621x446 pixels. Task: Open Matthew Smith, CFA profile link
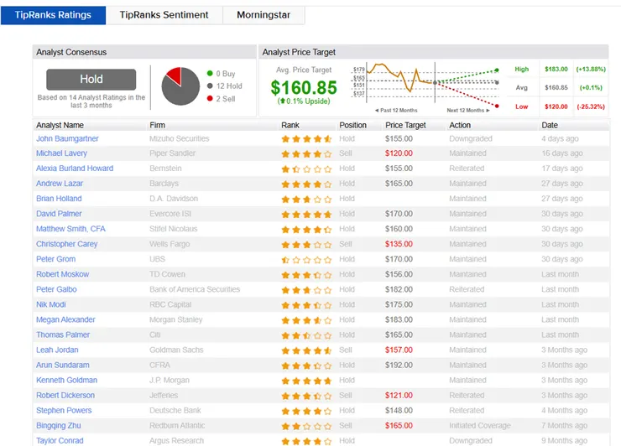[70, 229]
